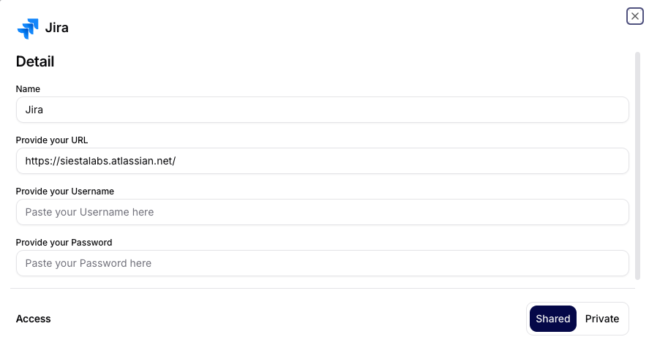Click the siestalabs.atlassian.net URL text
This screenshot has width=649, height=345.
pos(100,162)
